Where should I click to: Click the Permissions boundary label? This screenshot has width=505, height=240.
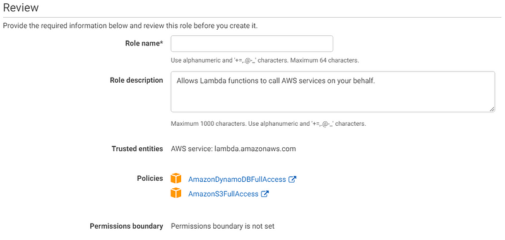tap(126, 226)
